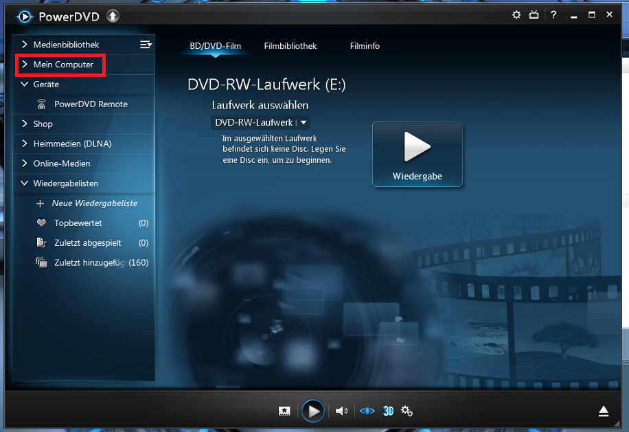The width and height of the screenshot is (629, 432).
Task: Close the PowerDVD window
Action: click(x=609, y=15)
